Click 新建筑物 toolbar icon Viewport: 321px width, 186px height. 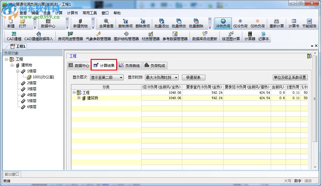click(80, 24)
